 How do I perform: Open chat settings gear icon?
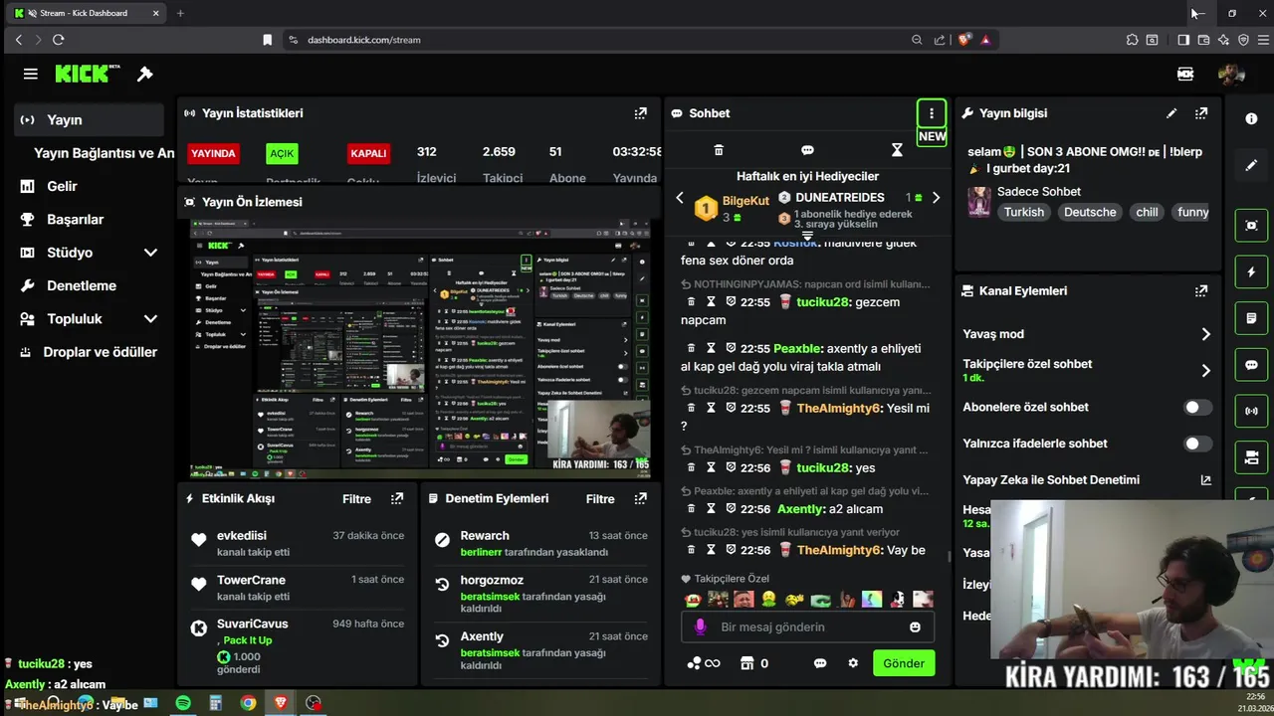(853, 663)
